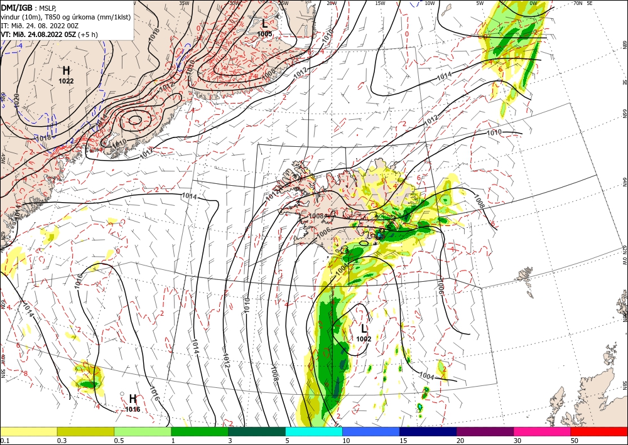Pick the bright blue 10 mm legend swatch
The width and height of the screenshot is (628, 445).
[371, 431]
